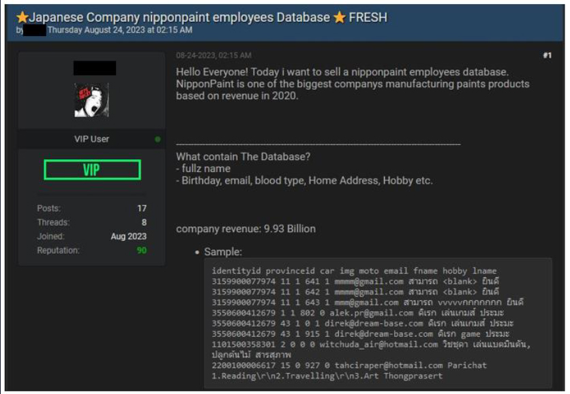This screenshot has width=570, height=394.
Task: Click the sample header row starting "identityid provinceid"
Action: point(354,271)
